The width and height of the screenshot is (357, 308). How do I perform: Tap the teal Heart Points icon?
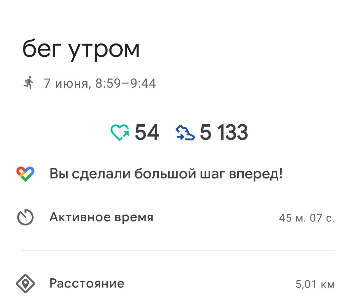tap(120, 133)
